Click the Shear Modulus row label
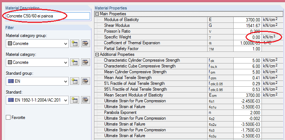285x140 pixels. click(x=117, y=25)
